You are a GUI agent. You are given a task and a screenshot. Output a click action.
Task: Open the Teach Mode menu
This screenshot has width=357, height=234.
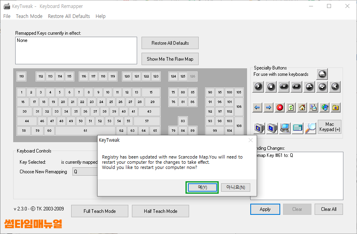pos(29,16)
